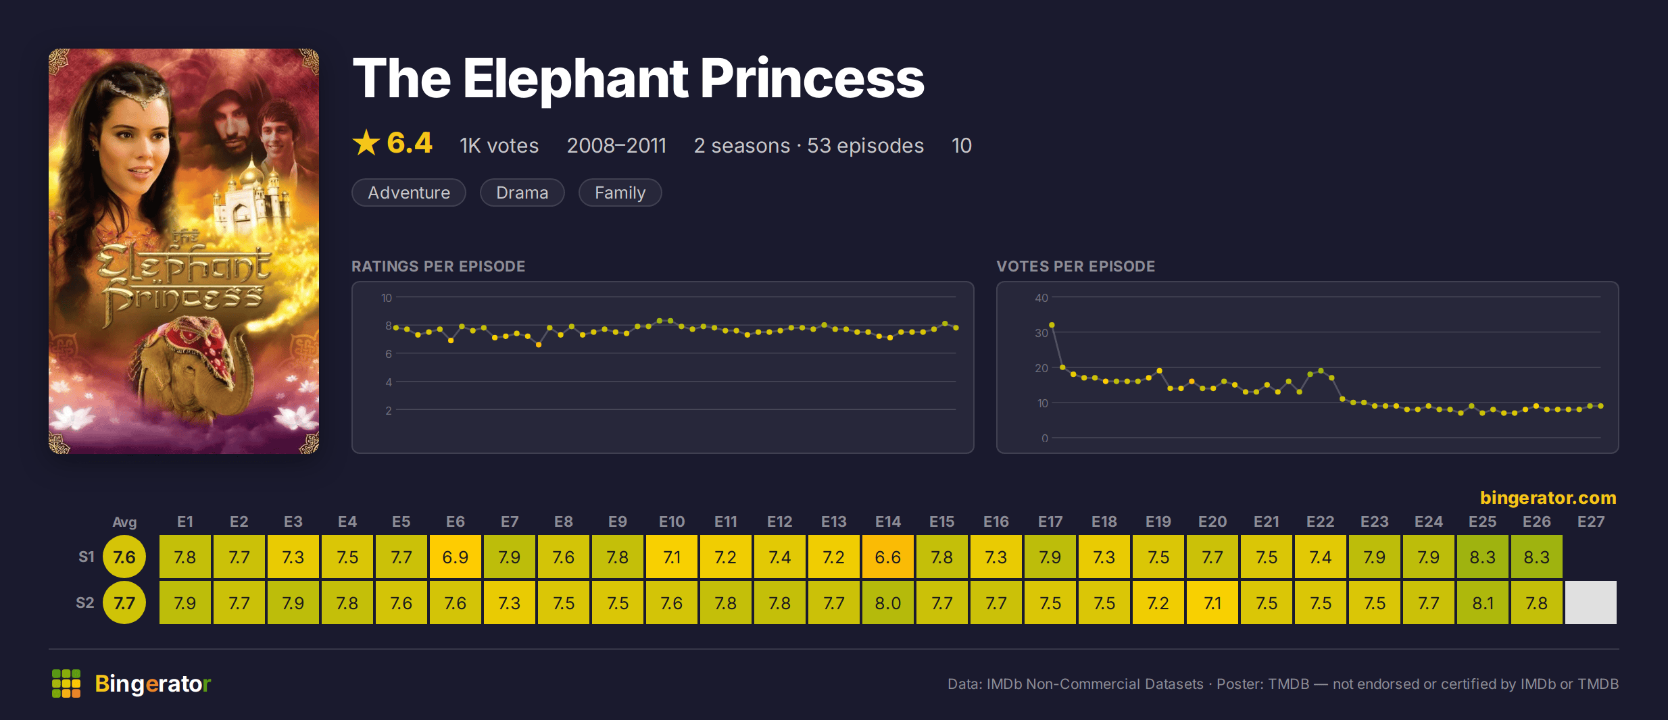1668x720 pixels.
Task: Select the Family genre tag
Action: pos(620,192)
